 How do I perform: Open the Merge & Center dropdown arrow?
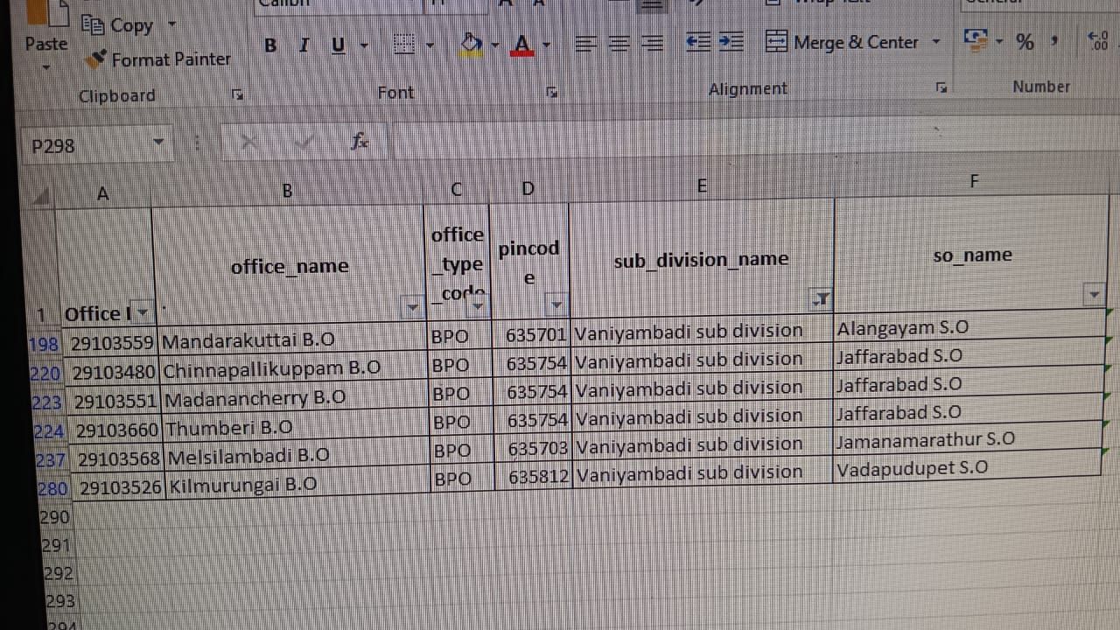tap(935, 42)
